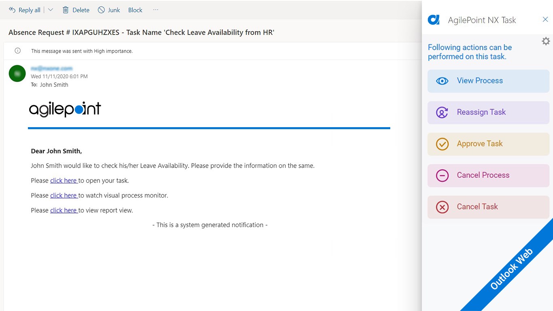Close the AgilePoint NX Task pane

[x=545, y=19]
